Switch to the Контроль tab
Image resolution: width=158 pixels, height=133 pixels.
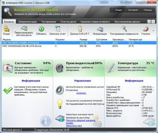pos(9,22)
